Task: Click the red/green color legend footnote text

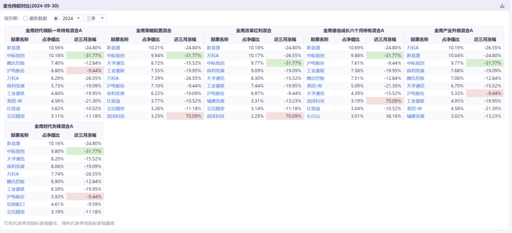Action: (x=59, y=224)
